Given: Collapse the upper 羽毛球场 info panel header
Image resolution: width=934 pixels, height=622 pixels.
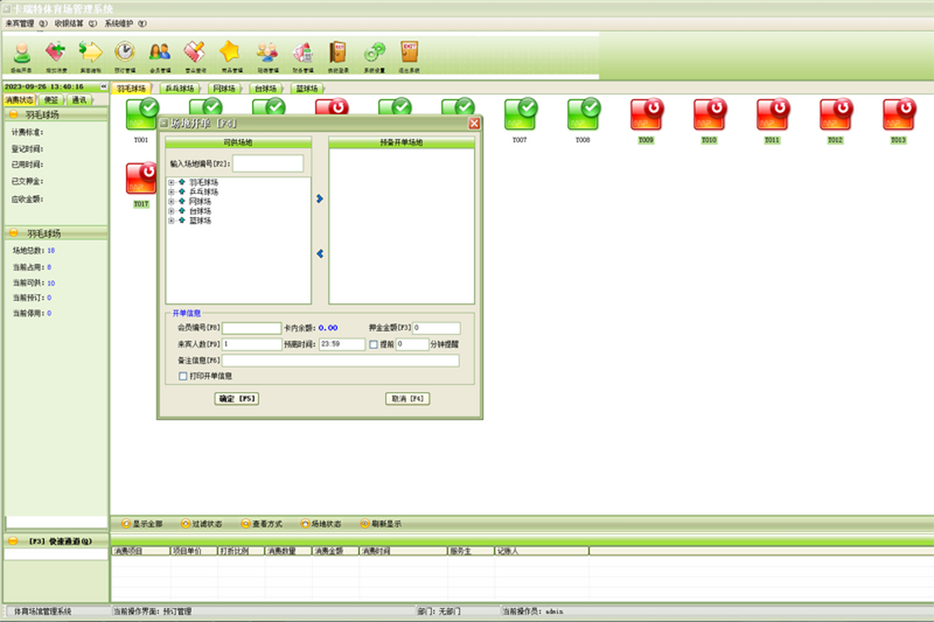Looking at the screenshot, I should point(13,114).
